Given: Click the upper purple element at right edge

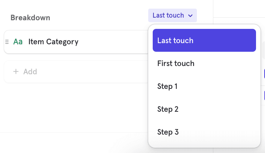Looking at the screenshot, I should [x=263, y=74].
